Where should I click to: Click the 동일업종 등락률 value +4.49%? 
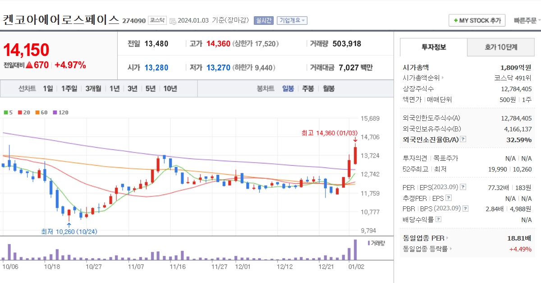[x=520, y=249]
